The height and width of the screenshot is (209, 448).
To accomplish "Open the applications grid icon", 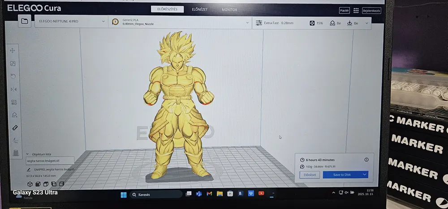I will (356, 11).
